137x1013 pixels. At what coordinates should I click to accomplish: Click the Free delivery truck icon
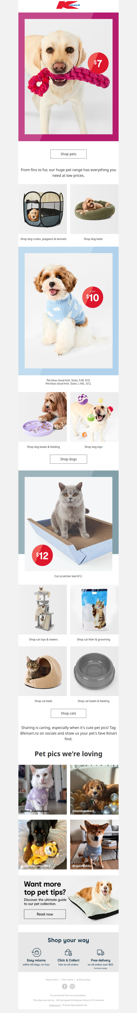(100, 952)
